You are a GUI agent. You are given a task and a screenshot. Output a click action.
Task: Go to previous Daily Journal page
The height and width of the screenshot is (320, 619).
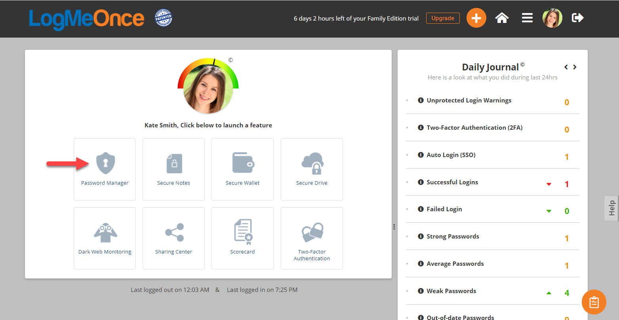click(566, 67)
